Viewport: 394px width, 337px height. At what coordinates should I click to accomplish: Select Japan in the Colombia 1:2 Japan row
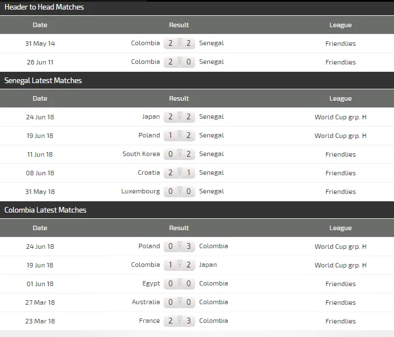tap(208, 265)
